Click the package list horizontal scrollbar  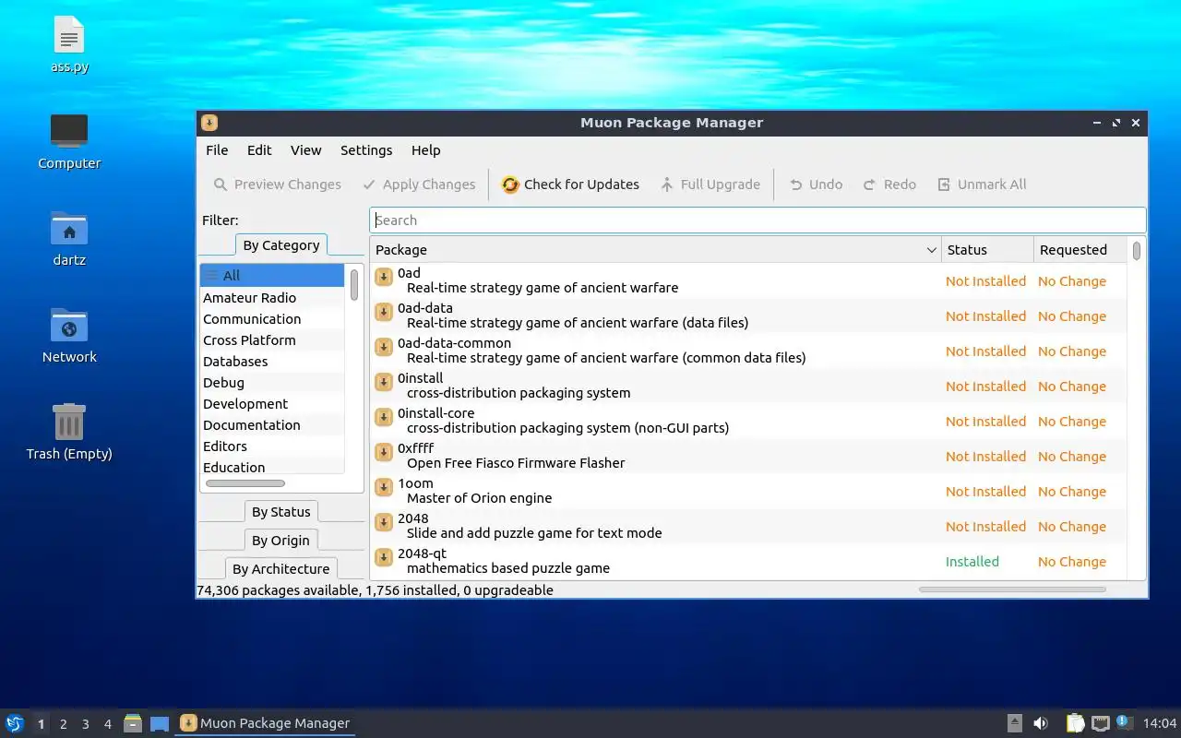coord(1012,589)
